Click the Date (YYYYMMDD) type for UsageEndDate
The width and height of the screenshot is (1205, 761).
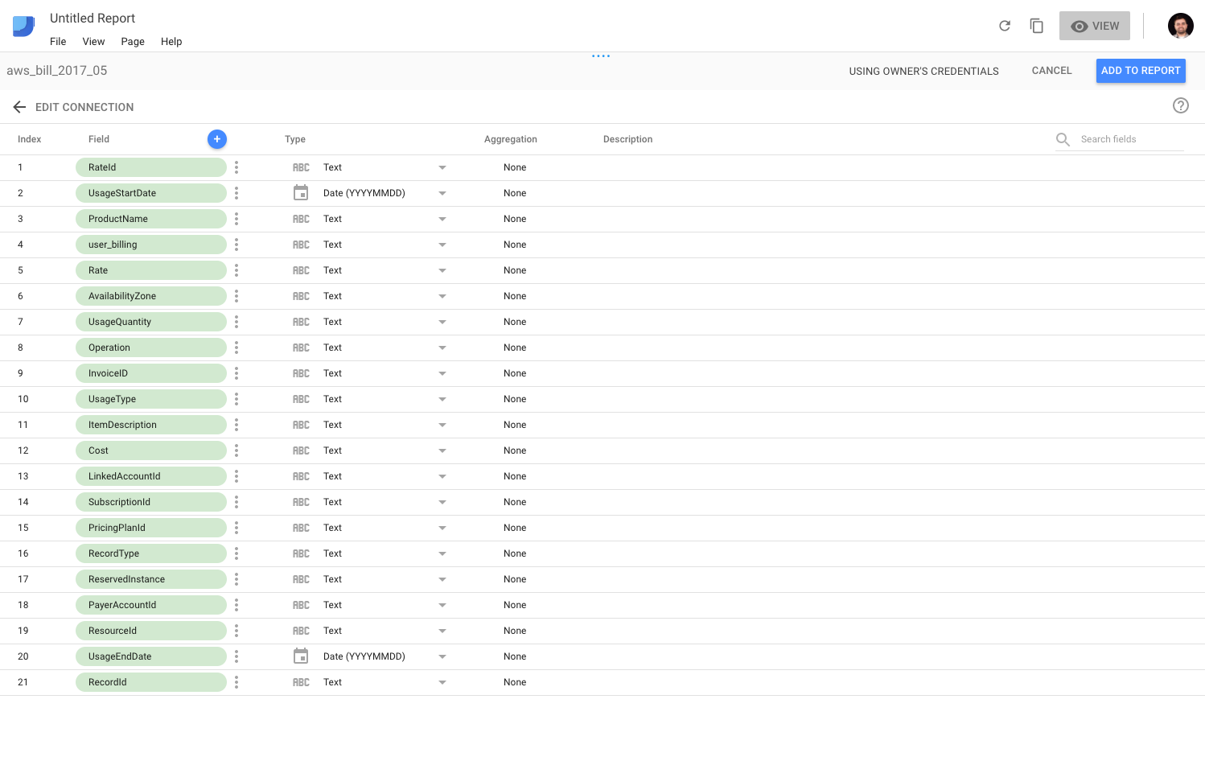tap(364, 656)
